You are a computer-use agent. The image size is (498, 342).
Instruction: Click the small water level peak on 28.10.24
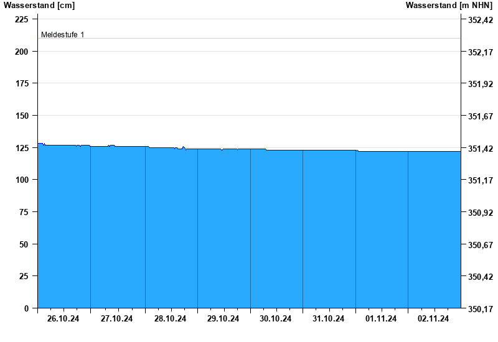[x=183, y=147]
